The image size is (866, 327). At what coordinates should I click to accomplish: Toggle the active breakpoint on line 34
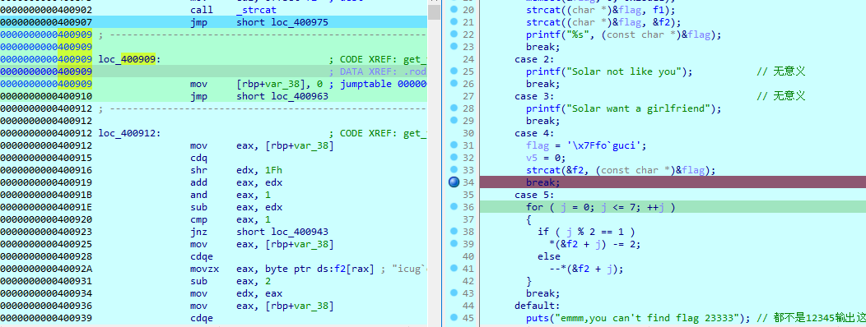pos(454,182)
